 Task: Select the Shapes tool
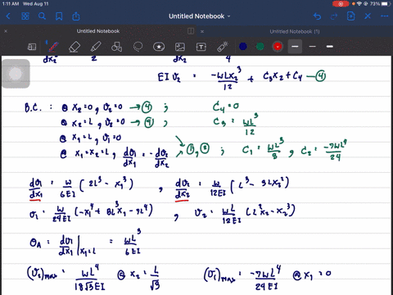[116, 47]
